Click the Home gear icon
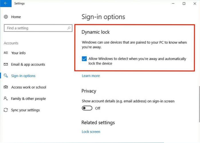This screenshot has width=200, height=143. coord(6,17)
